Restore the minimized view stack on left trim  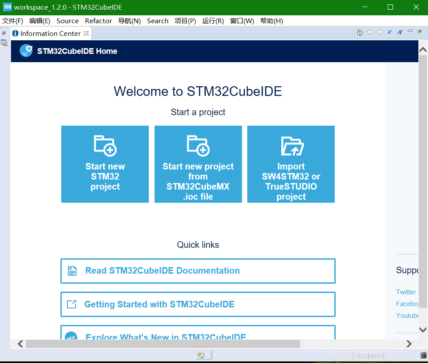tap(4, 33)
